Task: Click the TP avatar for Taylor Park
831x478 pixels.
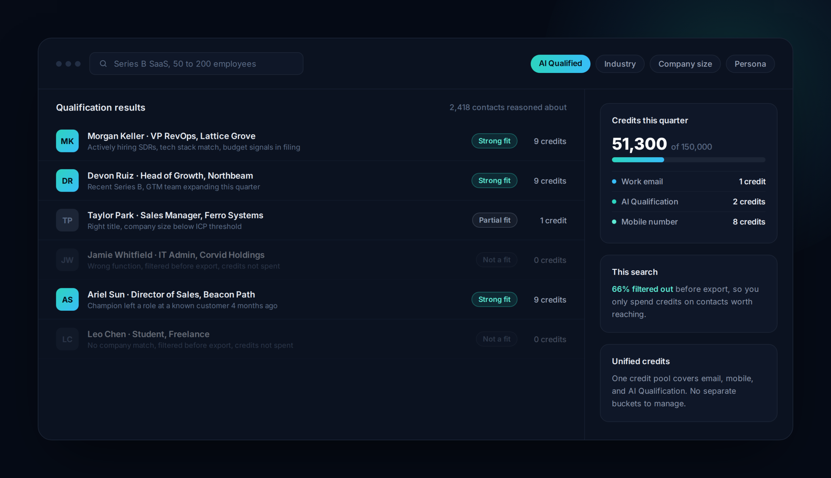Action: click(68, 220)
